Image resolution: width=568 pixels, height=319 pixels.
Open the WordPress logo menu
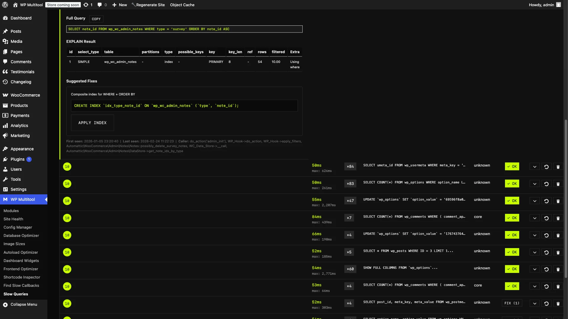pyautogui.click(x=5, y=5)
